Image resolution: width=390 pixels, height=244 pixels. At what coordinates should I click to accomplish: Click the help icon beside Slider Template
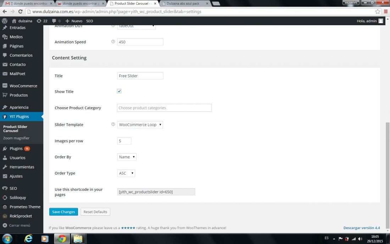(113, 124)
